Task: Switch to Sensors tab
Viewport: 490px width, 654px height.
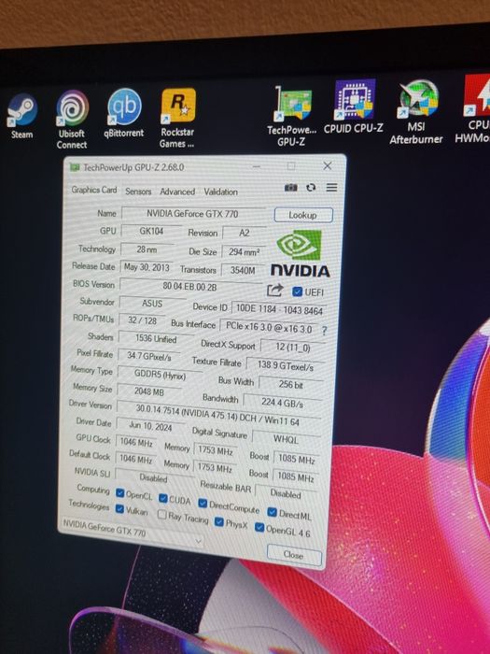Action: (138, 192)
